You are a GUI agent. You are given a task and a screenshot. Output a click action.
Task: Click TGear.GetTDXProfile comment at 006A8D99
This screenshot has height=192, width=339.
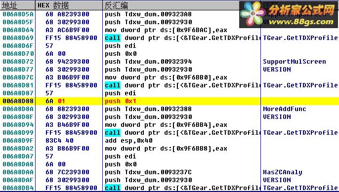(x=300, y=133)
